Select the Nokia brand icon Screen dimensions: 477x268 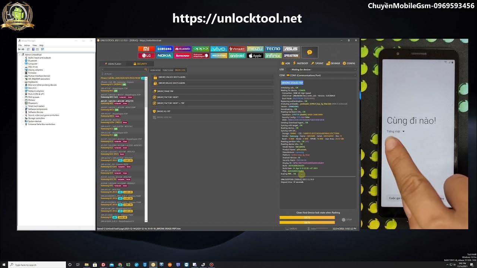[x=164, y=55]
